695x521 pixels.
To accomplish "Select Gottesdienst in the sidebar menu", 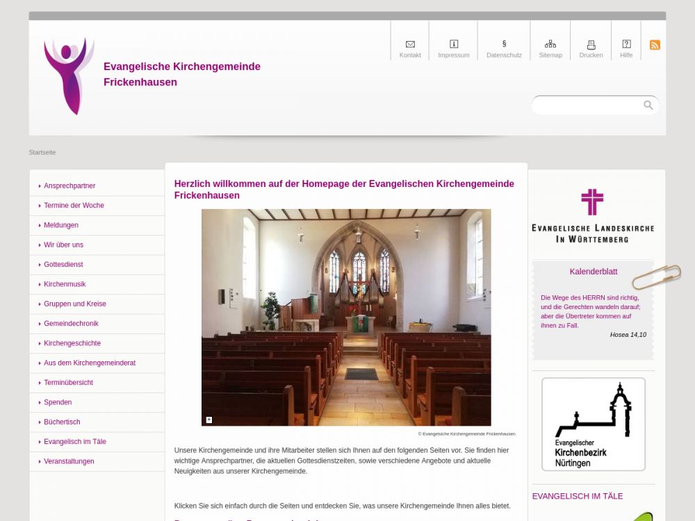I will (x=63, y=265).
